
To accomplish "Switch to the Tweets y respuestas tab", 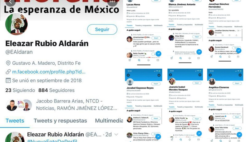I will tap(60, 121).
